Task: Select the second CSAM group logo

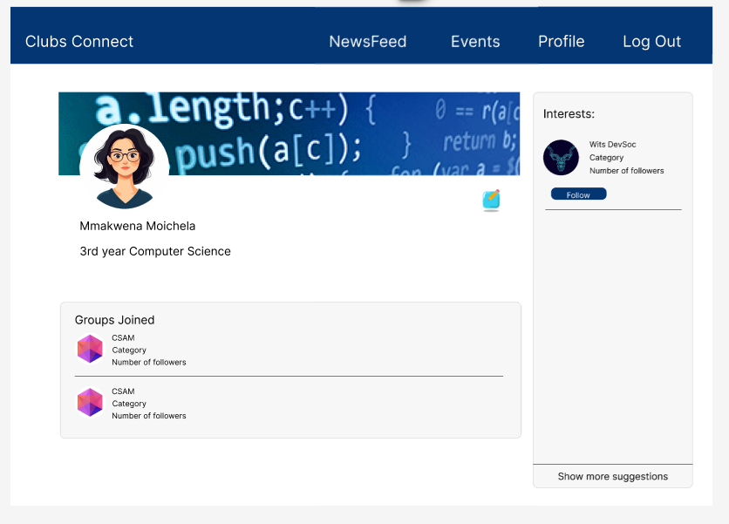Action: click(x=90, y=402)
